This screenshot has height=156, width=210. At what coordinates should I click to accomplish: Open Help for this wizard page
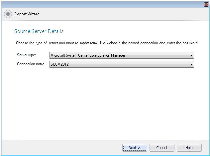point(189,148)
